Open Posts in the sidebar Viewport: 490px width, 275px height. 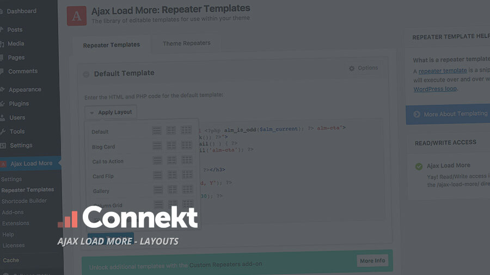(15, 30)
